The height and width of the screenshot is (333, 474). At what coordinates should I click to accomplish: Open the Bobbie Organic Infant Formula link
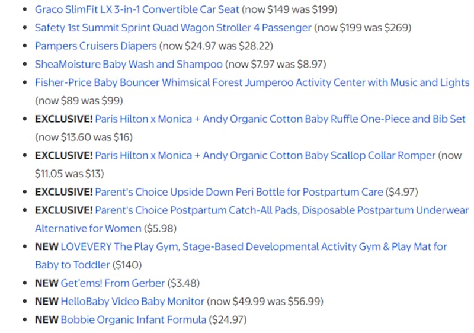pyautogui.click(x=134, y=320)
